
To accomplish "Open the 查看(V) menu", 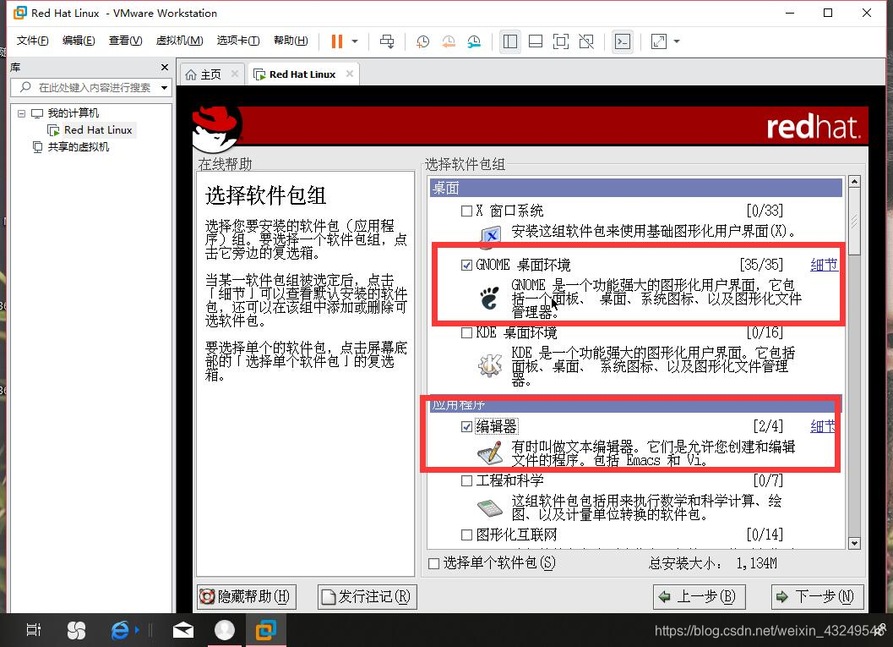I will tap(125, 41).
